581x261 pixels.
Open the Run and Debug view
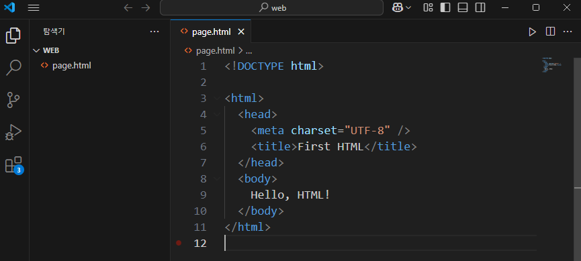[x=13, y=132]
